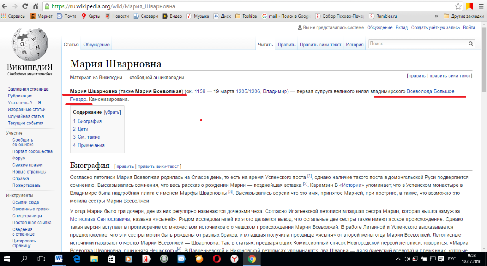Switch keyboard language via РУС indicator
The image size is (487, 266).
452,259
